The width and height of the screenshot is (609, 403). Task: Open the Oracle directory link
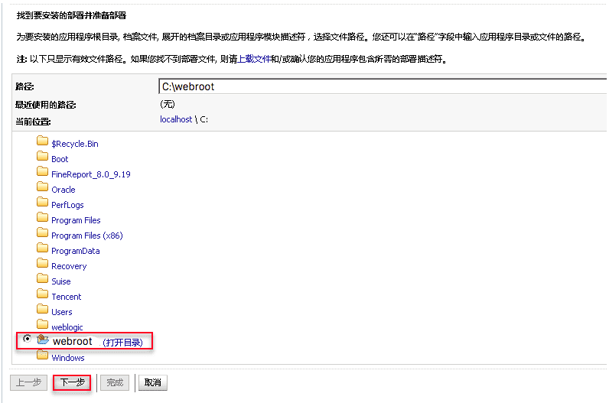[x=64, y=190]
